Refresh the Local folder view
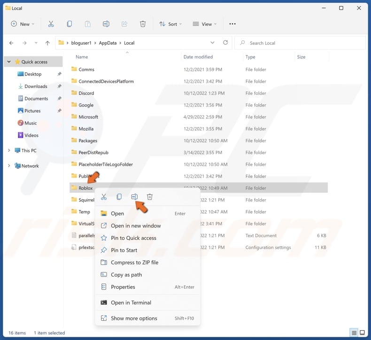 (225, 43)
